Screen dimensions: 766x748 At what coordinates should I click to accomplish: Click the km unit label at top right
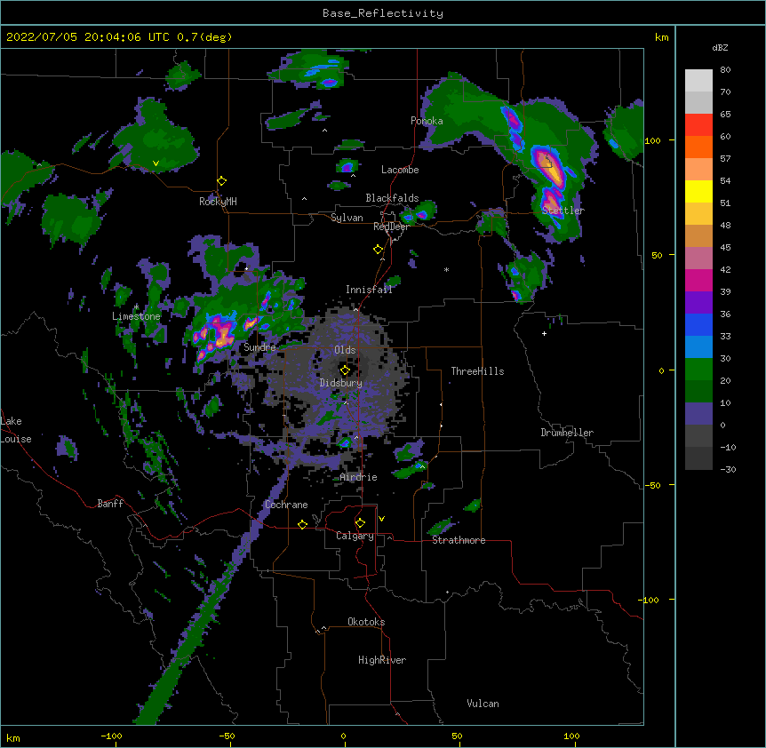point(661,37)
